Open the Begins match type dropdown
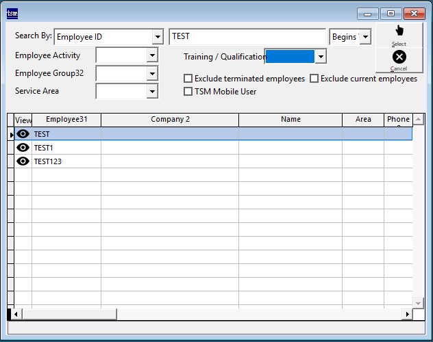The image size is (433, 342). [x=365, y=36]
